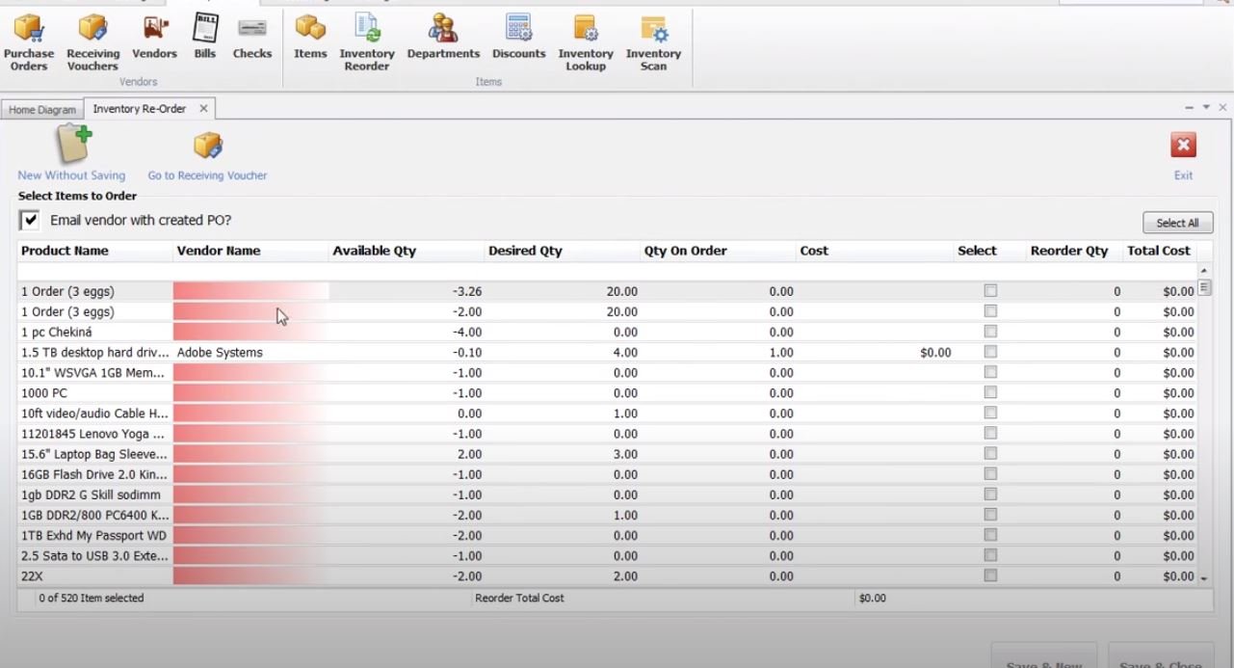The width and height of the screenshot is (1234, 668).
Task: Tick Select checkbox for 15.6" Laptop Bag Sleeve row
Action: (x=990, y=453)
